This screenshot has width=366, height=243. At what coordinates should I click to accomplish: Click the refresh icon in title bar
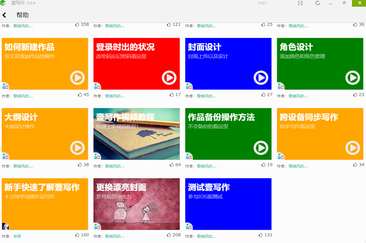318,3
